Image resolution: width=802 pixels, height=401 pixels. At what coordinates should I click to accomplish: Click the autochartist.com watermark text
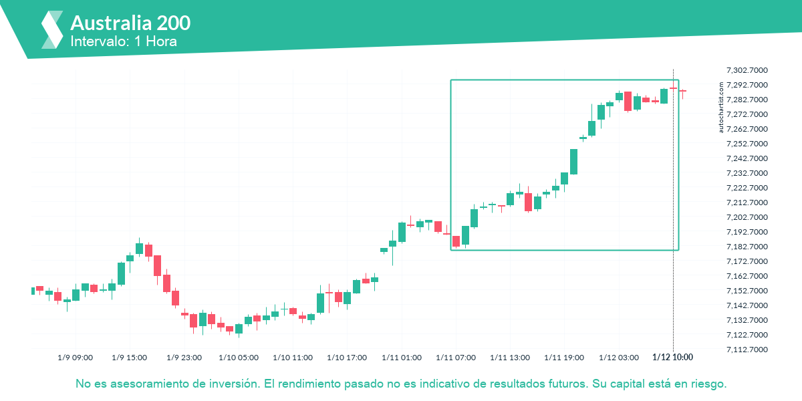pos(721,107)
